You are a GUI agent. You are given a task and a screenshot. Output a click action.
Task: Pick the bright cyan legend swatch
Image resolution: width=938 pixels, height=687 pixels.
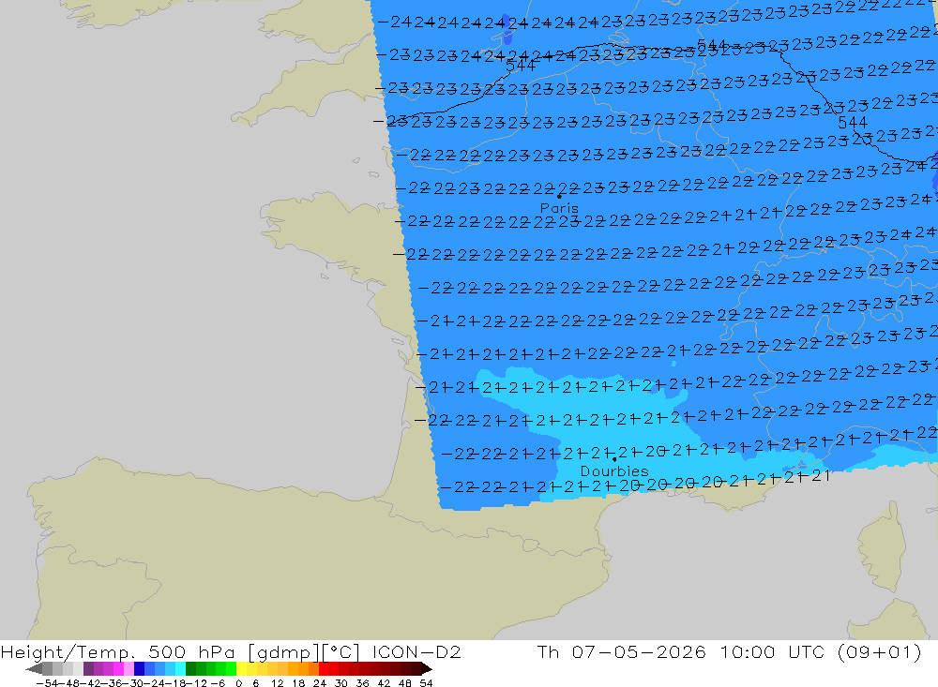point(180,668)
